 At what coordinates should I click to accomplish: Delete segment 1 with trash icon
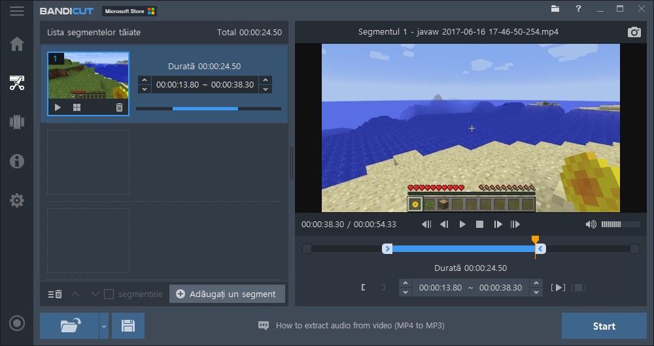point(119,108)
